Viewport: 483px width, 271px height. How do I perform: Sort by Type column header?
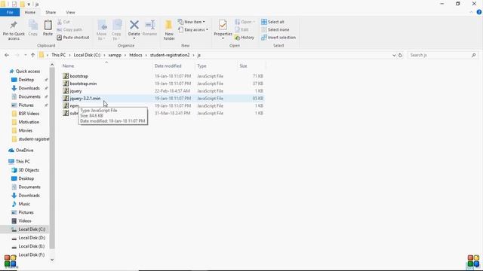tap(202, 65)
